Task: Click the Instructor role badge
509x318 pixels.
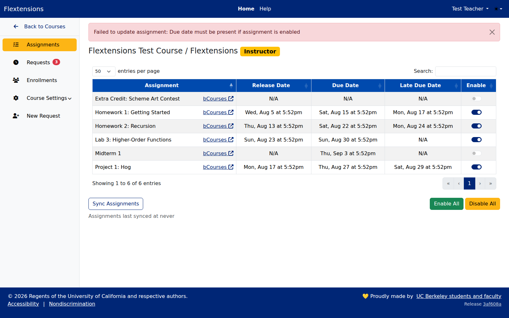Action: (260, 52)
